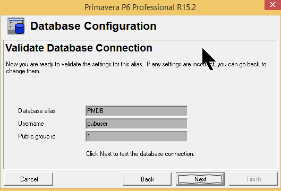Screen dimensions: 281x191
Task: Click the Next button to test connection
Action: (x=200, y=179)
